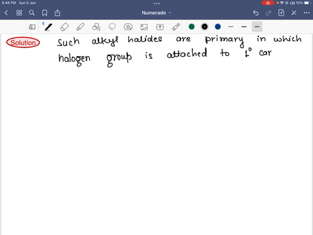Close the editing toolbar with X
The image size is (313, 235).
(x=294, y=13)
